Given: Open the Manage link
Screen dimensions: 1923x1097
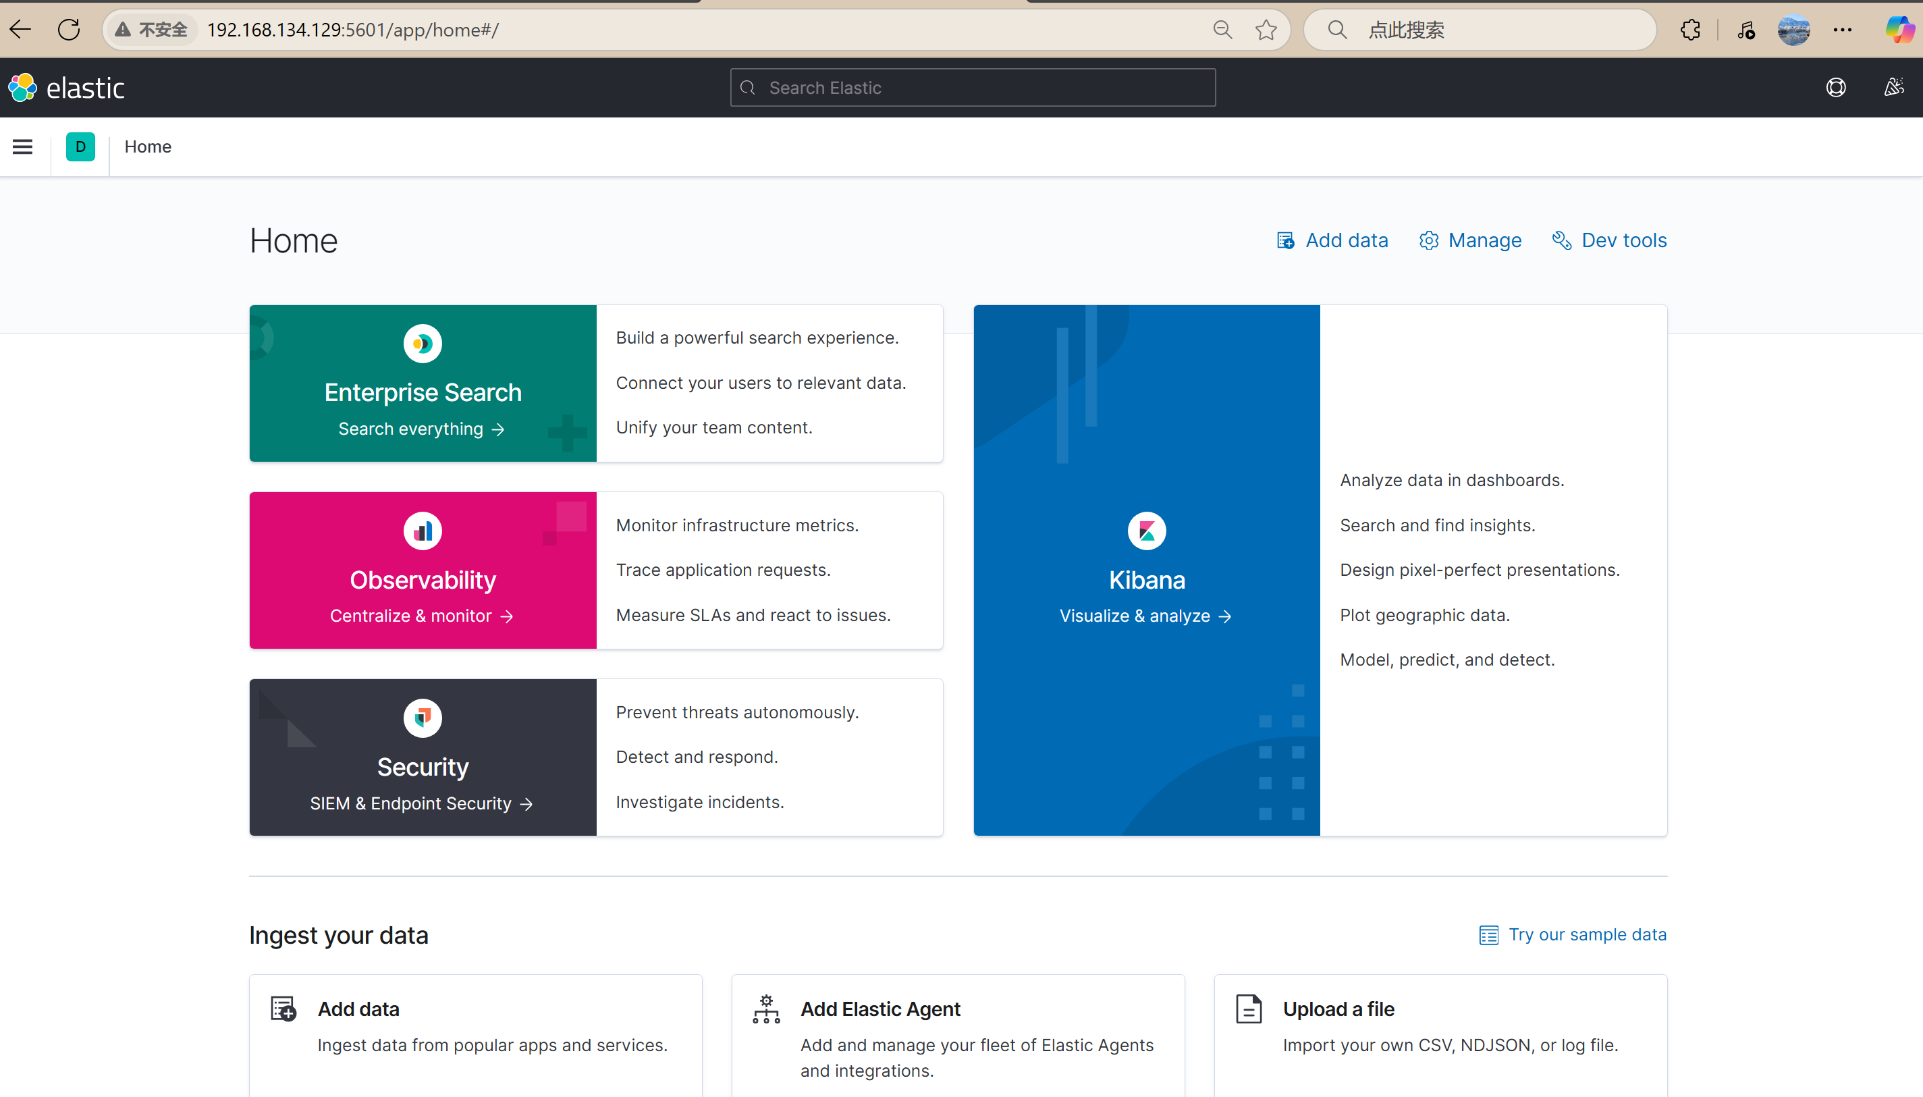Looking at the screenshot, I should 1485,240.
